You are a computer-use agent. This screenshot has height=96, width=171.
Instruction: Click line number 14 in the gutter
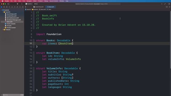tap(31, 53)
